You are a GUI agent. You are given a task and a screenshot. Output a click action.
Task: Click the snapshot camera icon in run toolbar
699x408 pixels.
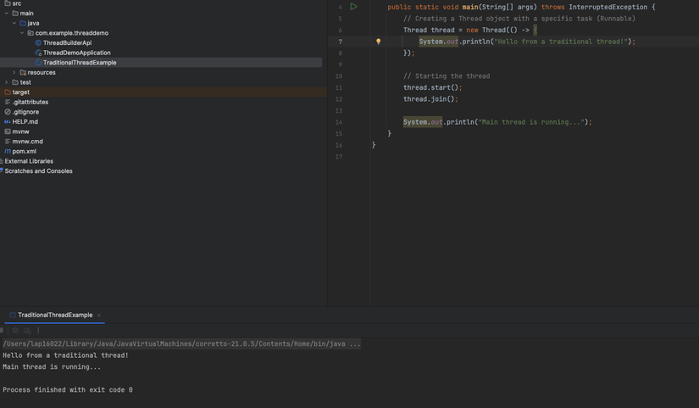(x=15, y=331)
